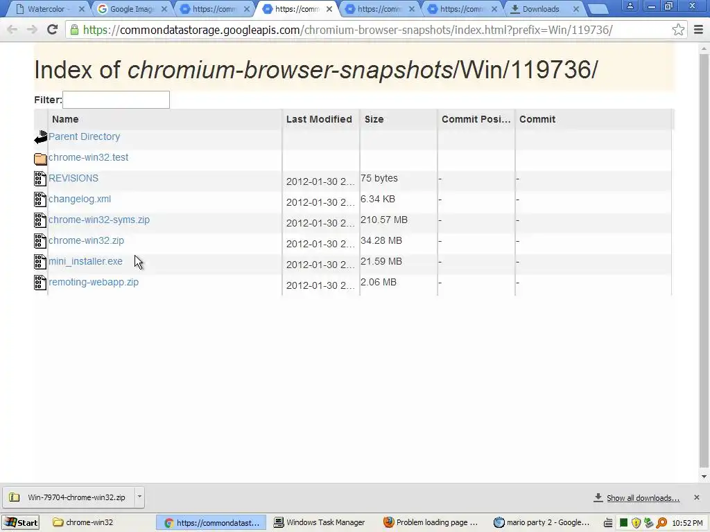
Task: Click the Parent Directory back-arrow icon
Action: [x=41, y=137]
